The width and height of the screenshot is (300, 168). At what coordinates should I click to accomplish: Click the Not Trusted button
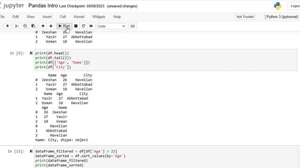(x=245, y=17)
